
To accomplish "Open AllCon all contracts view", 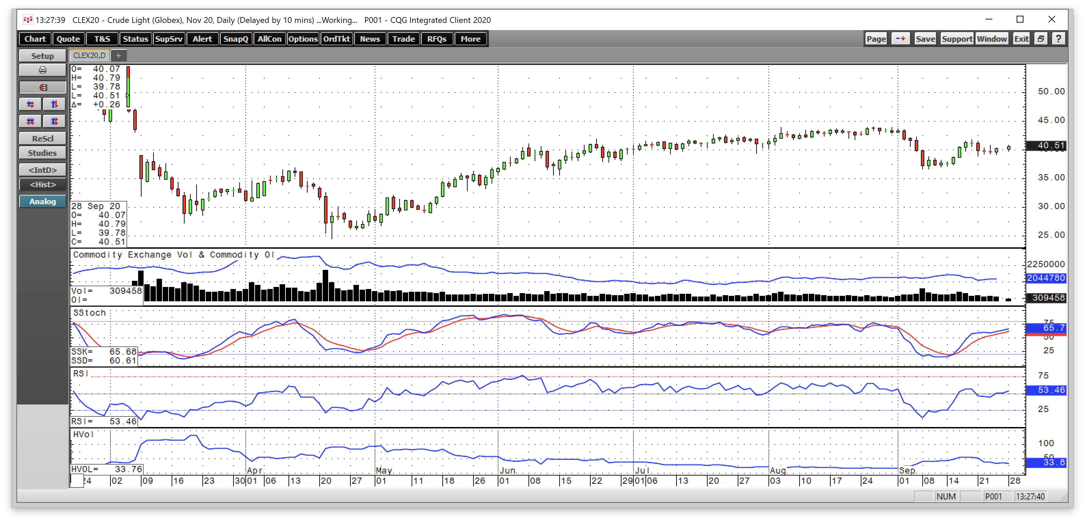I will coord(269,39).
